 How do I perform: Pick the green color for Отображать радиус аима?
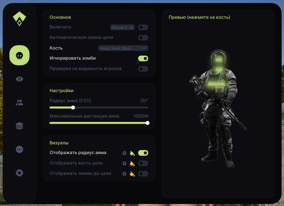coord(132,153)
